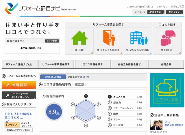185x135 pixels.
Task: Click the orange 新規登録 sidebar button
Action: 19,85
